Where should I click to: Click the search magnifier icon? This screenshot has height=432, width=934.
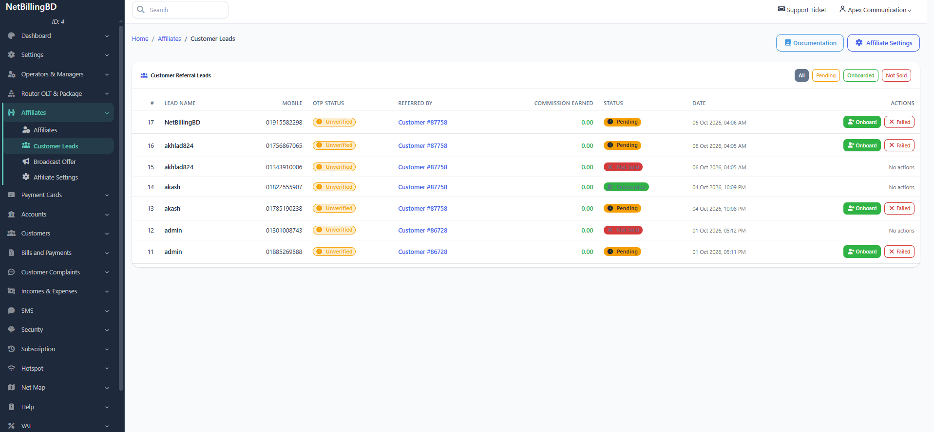(x=141, y=10)
